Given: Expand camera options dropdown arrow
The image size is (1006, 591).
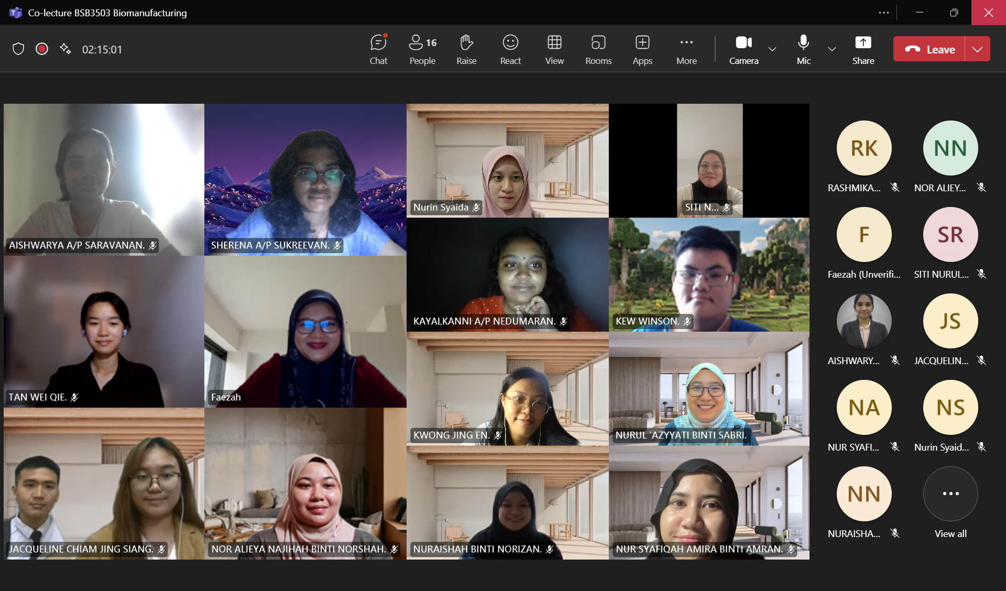Looking at the screenshot, I should point(772,49).
